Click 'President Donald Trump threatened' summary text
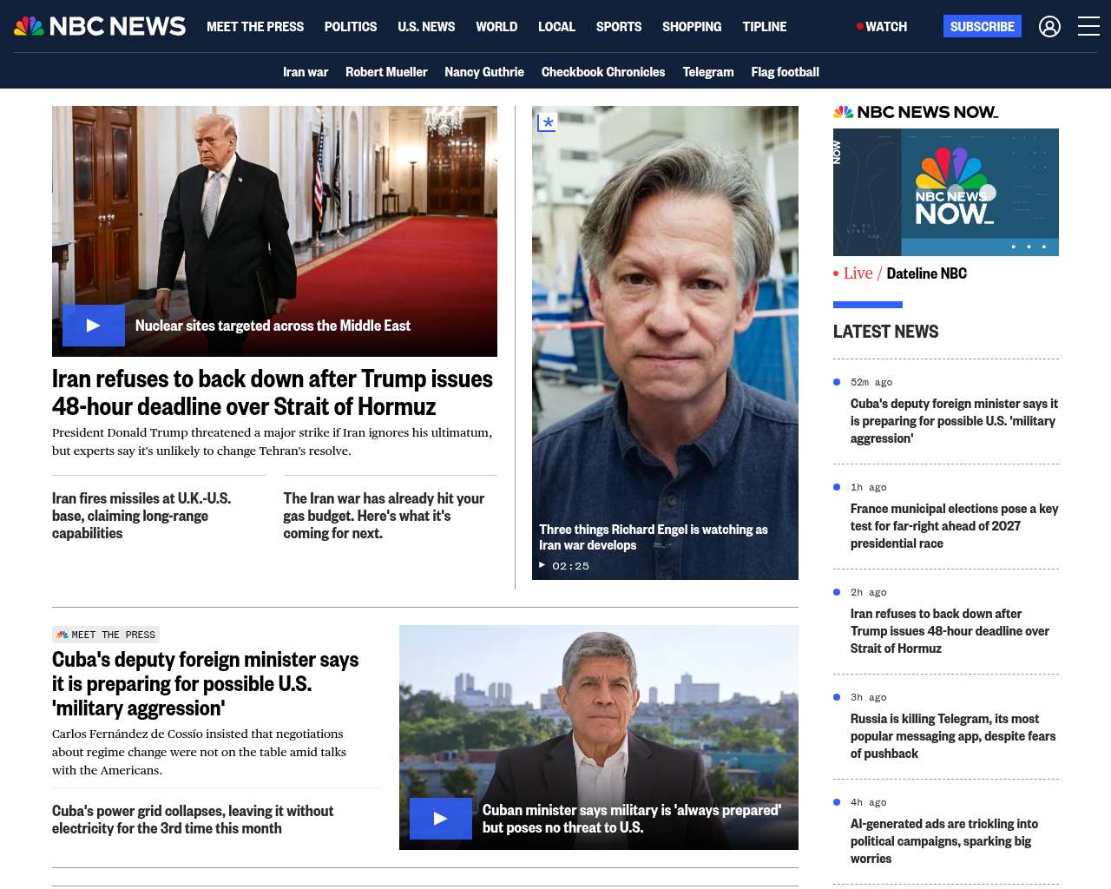 [x=272, y=442]
